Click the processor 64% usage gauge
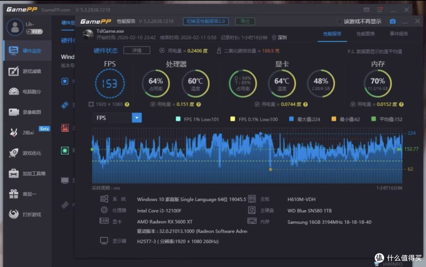 coord(156,84)
